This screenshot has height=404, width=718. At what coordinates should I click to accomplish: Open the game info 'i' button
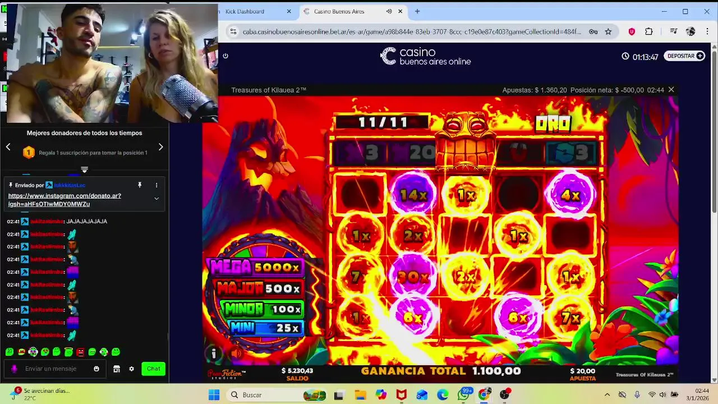[x=214, y=353]
